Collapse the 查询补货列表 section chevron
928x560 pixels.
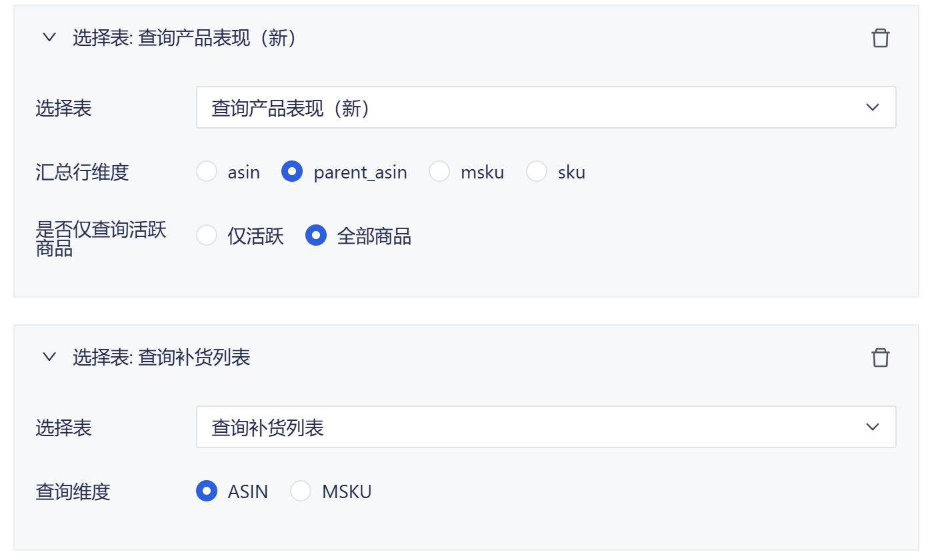49,358
